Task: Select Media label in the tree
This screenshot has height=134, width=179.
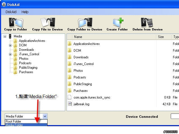Action: point(18,36)
